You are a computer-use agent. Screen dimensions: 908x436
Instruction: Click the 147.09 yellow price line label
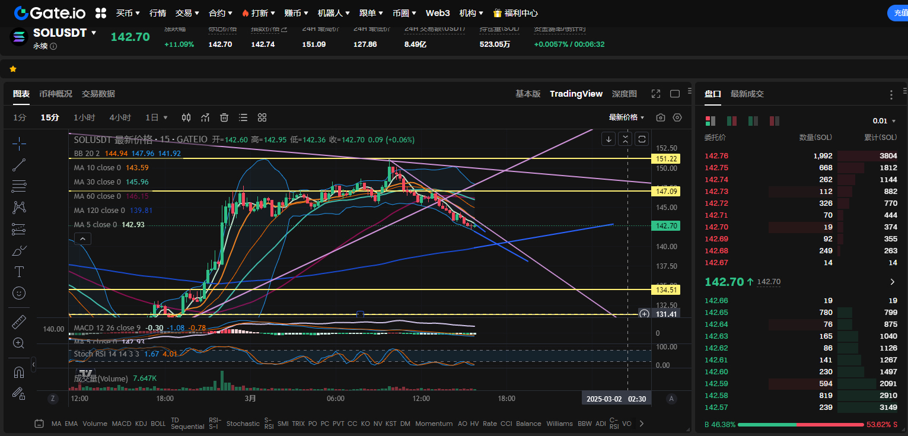665,191
